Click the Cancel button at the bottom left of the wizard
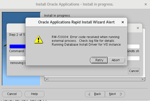150x101 pixels. point(12,94)
